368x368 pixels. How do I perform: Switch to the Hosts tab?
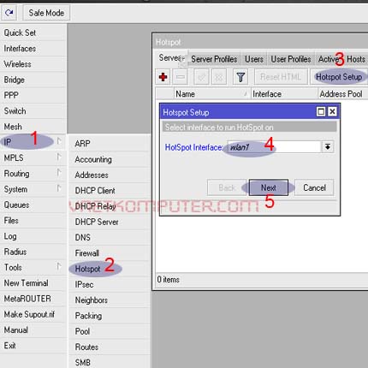[356, 59]
